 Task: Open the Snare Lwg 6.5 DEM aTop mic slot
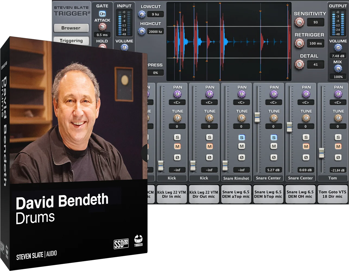(x=236, y=194)
